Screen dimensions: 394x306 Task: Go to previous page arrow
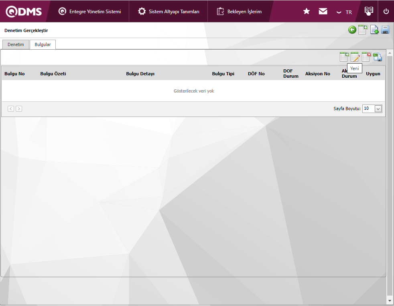(11, 109)
